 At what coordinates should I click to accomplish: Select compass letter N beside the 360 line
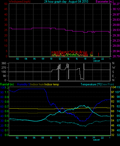[x=113, y=63]
